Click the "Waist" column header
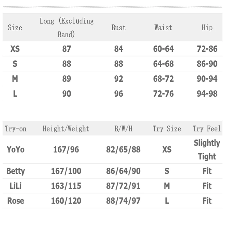This screenshot has height=225, width=225. [163, 28]
